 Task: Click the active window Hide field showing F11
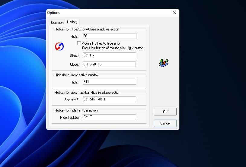pyautogui.click(x=109, y=82)
